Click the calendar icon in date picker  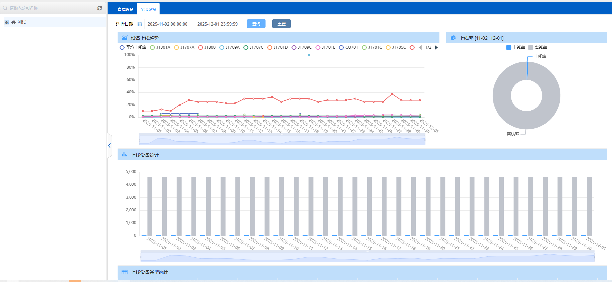(140, 24)
